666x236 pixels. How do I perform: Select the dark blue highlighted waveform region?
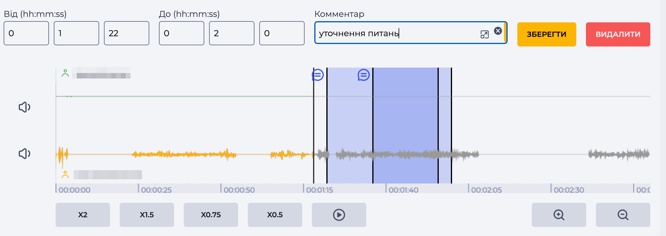point(406,125)
